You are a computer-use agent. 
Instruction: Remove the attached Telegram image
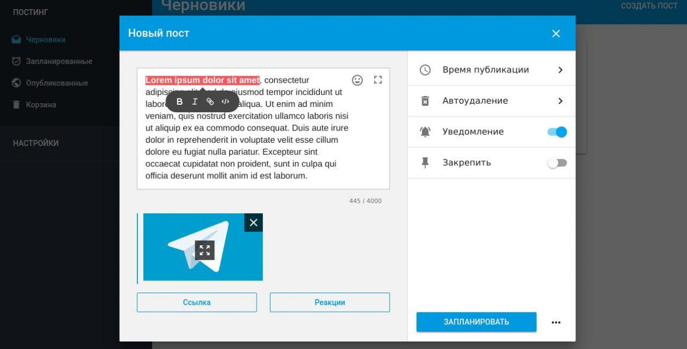pyautogui.click(x=253, y=222)
